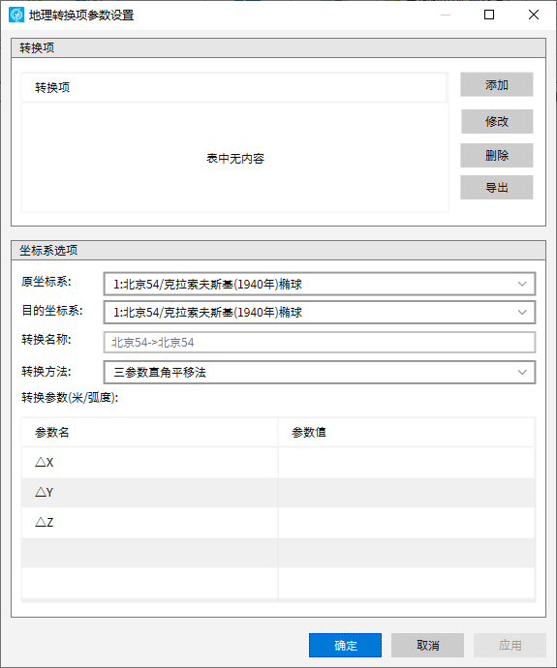Click the 参数值 column header

pyautogui.click(x=407, y=433)
